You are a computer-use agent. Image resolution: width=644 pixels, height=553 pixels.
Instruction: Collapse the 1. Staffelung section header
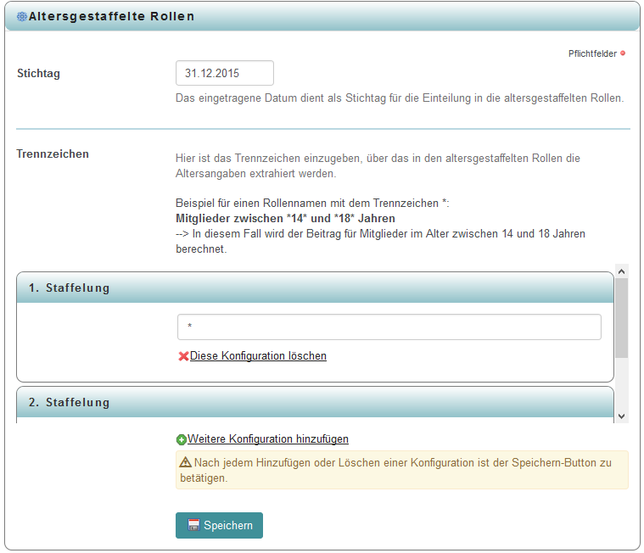tap(314, 288)
